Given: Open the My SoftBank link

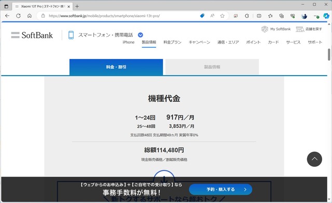Looking at the screenshot, I should (280, 29).
